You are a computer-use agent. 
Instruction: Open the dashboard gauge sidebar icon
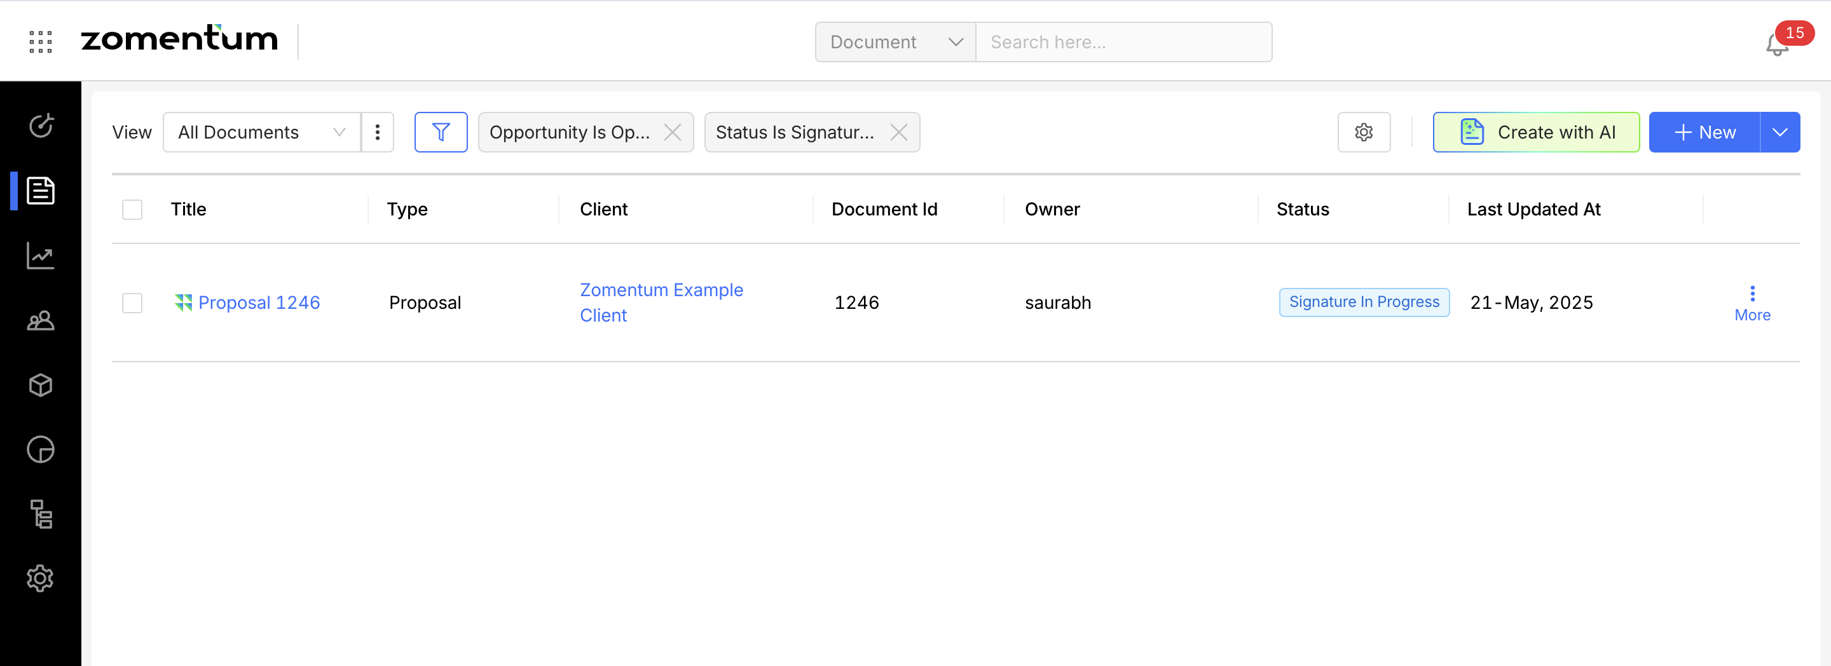tap(41, 126)
